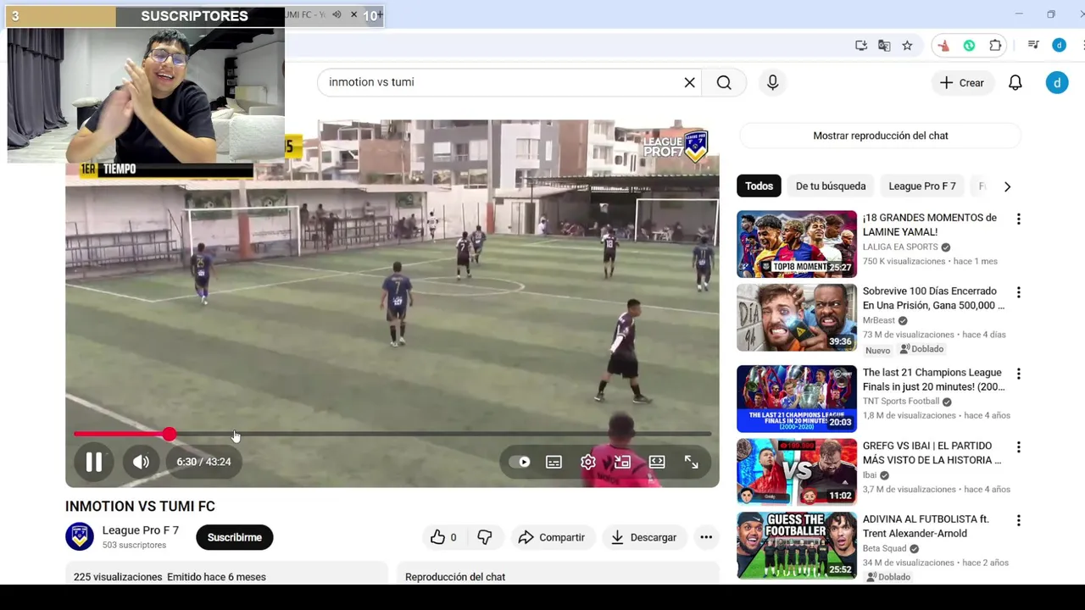This screenshot has width=1085, height=610.
Task: Click the 225 visualizaciones text
Action: pyautogui.click(x=118, y=577)
